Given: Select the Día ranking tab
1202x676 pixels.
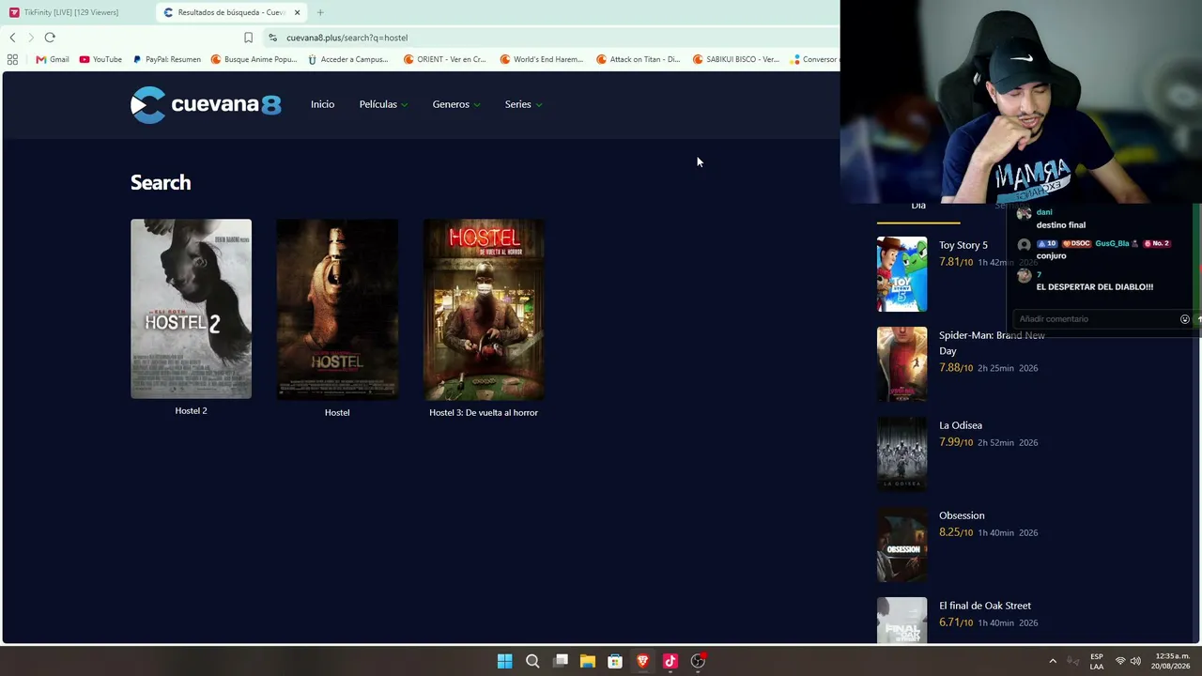Looking at the screenshot, I should click(918, 207).
